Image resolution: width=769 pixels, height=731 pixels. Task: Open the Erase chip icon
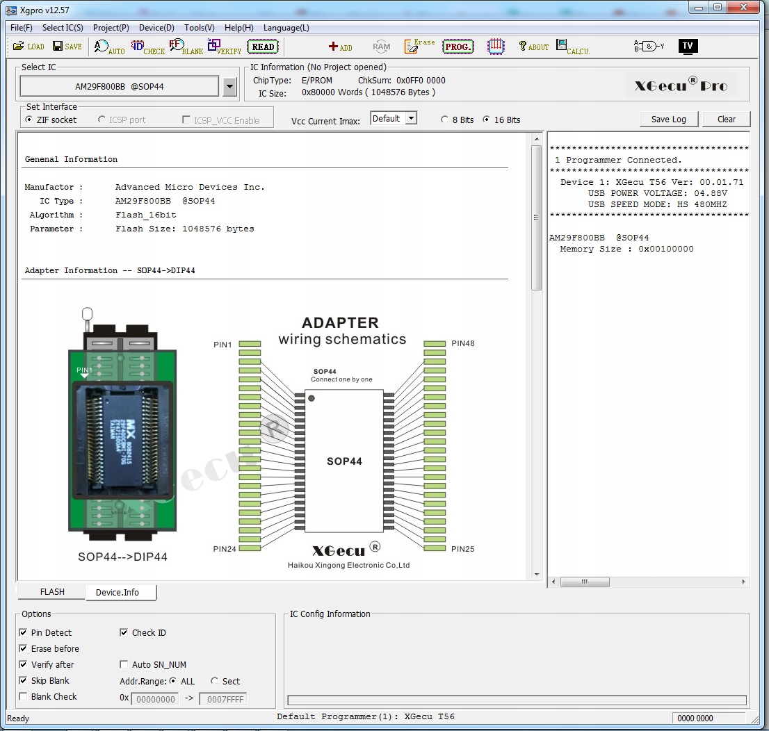(418, 47)
